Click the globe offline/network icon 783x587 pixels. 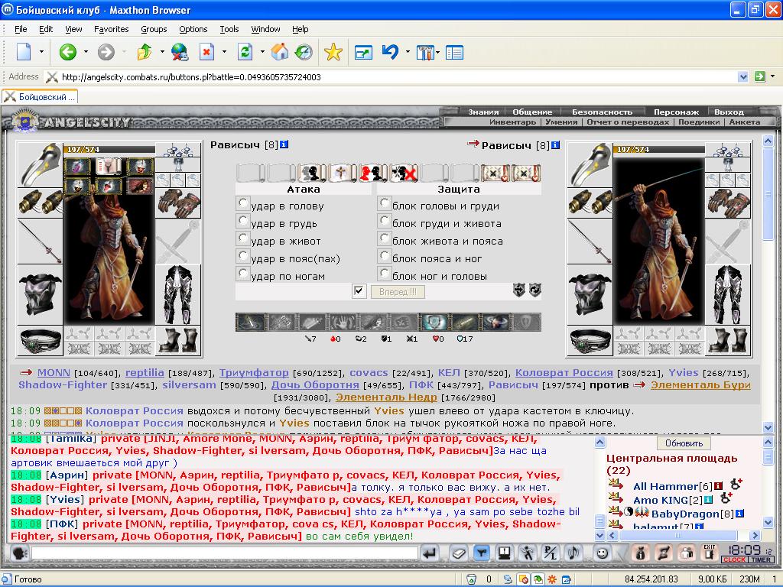pyautogui.click(x=179, y=52)
